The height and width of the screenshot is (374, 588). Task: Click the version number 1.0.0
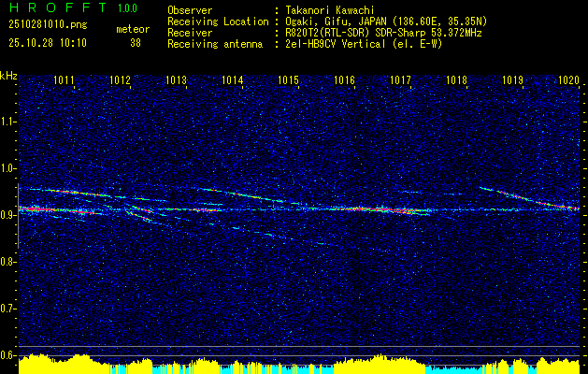pyautogui.click(x=127, y=8)
